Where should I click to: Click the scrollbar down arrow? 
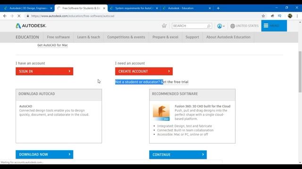click(x=300, y=162)
